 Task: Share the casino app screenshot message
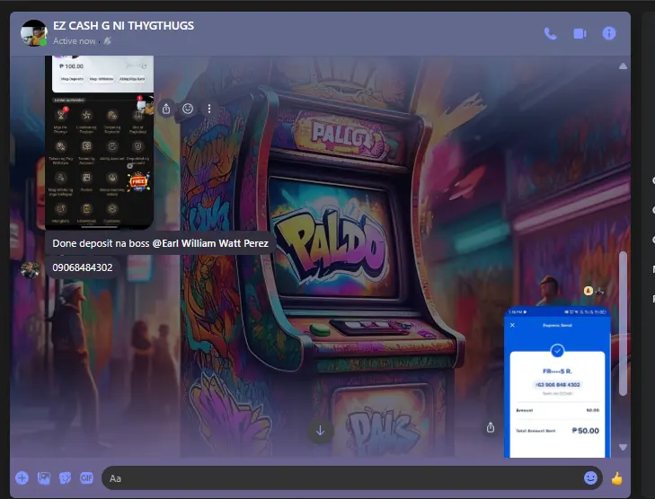point(166,109)
